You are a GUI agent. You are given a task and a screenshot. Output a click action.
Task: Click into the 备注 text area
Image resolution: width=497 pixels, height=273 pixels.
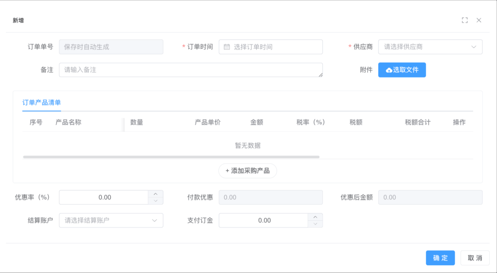tap(191, 70)
